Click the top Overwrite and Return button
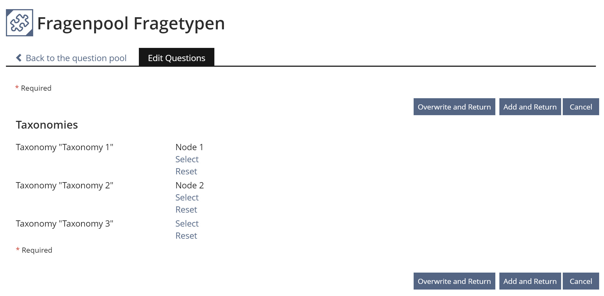The height and width of the screenshot is (296, 604). pos(454,107)
